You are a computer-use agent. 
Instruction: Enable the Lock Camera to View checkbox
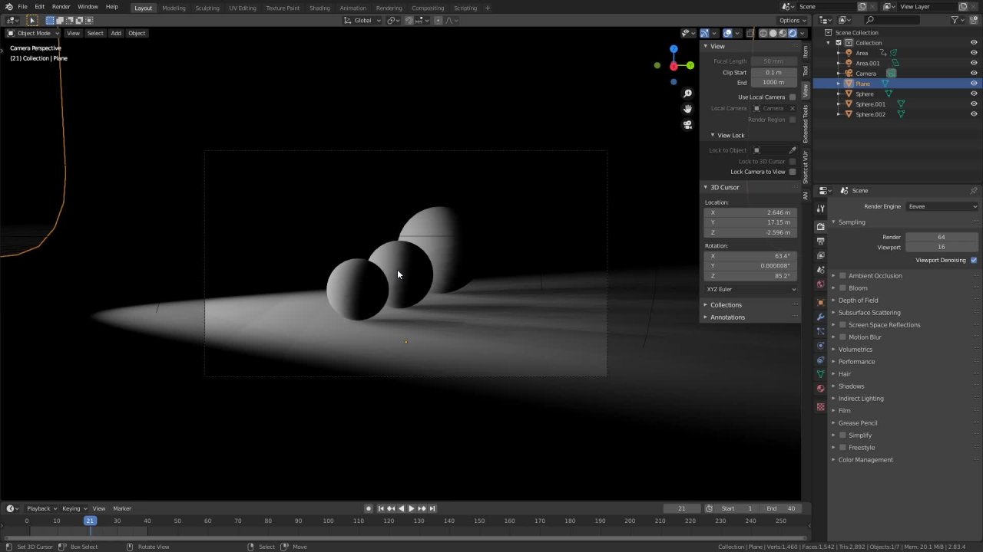(793, 172)
